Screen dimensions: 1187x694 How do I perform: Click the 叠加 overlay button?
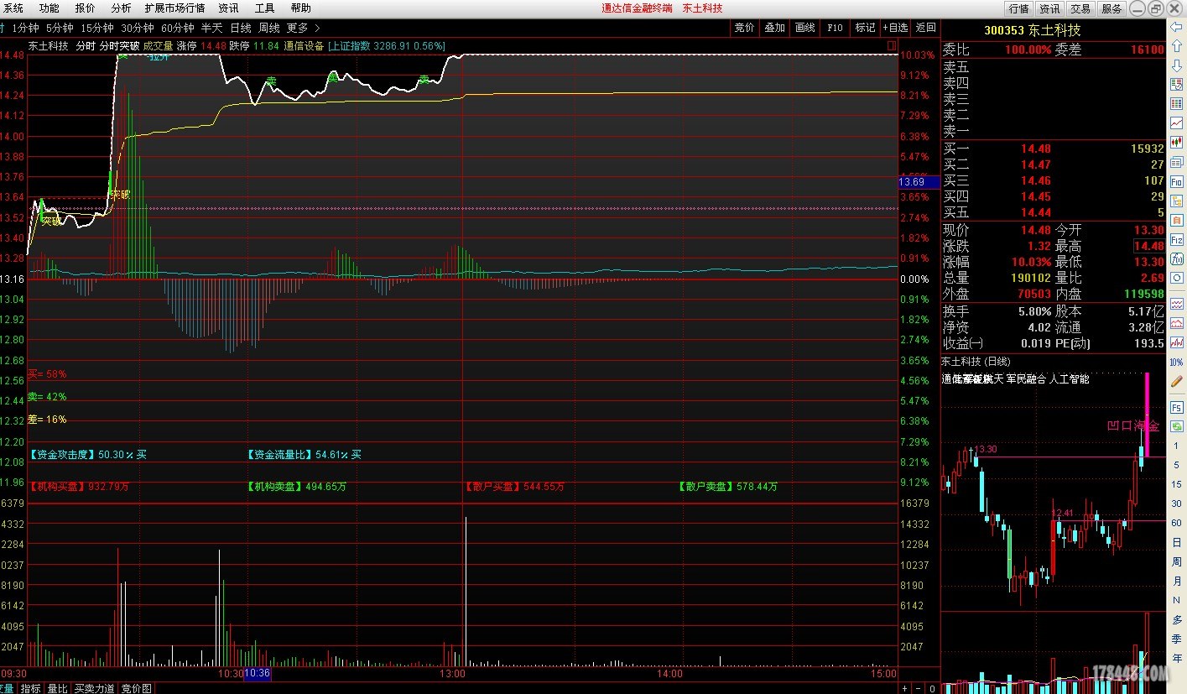774,28
